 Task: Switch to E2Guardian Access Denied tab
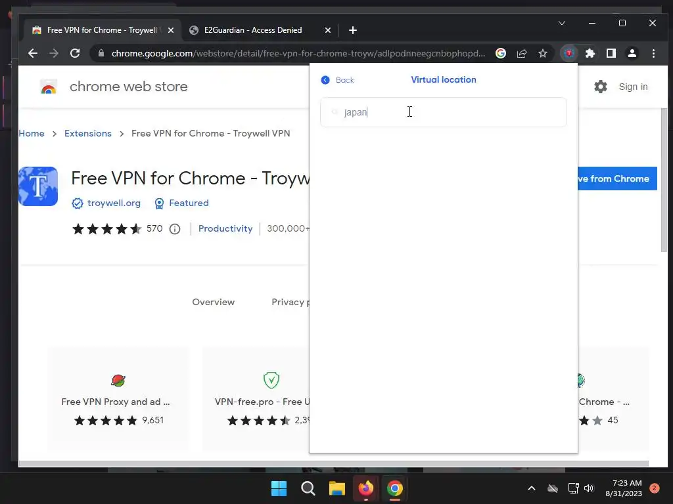coord(253,30)
